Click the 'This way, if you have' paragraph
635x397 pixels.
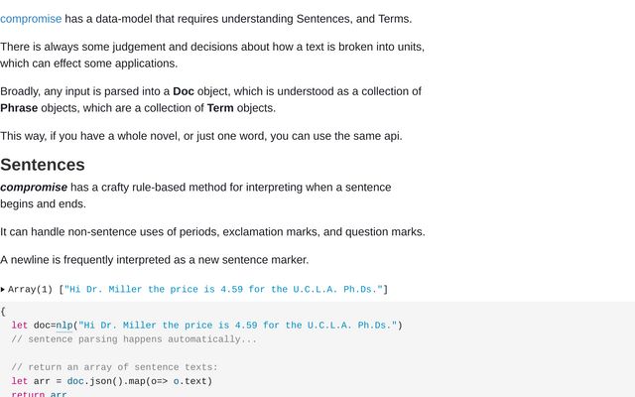(201, 136)
